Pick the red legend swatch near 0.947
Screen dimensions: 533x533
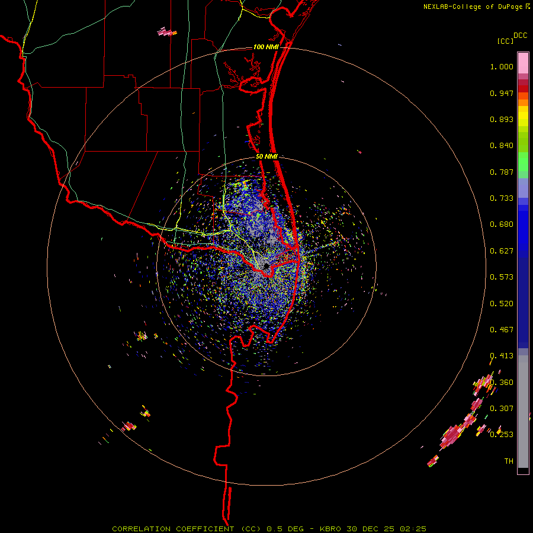click(523, 89)
